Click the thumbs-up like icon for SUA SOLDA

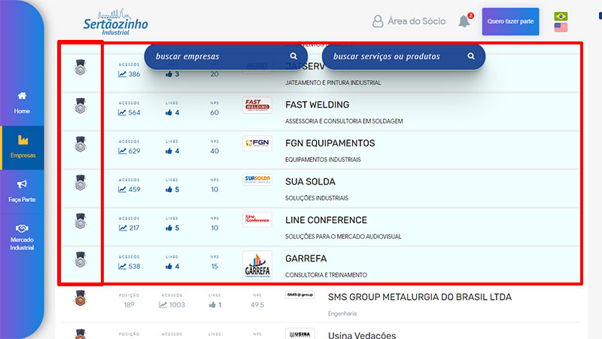[x=169, y=190]
